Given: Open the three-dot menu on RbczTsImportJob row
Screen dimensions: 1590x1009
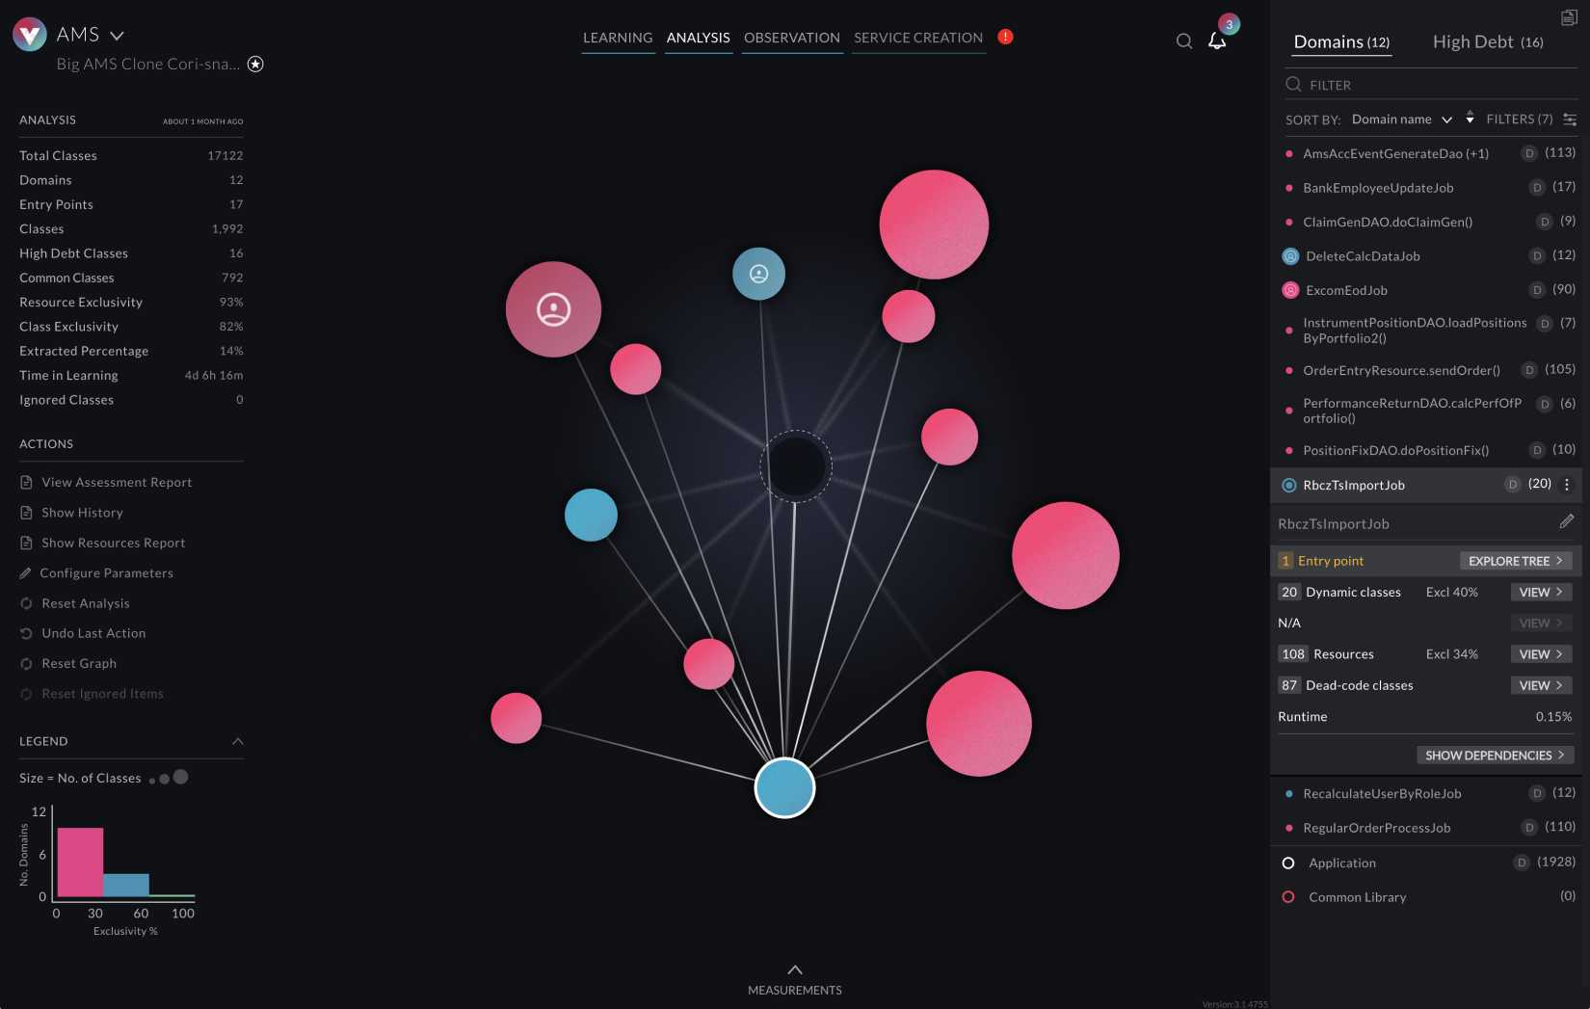Looking at the screenshot, I should coord(1567,485).
